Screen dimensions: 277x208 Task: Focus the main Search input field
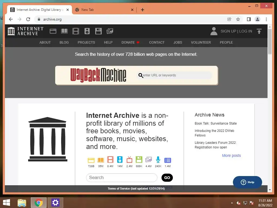coord(121,178)
